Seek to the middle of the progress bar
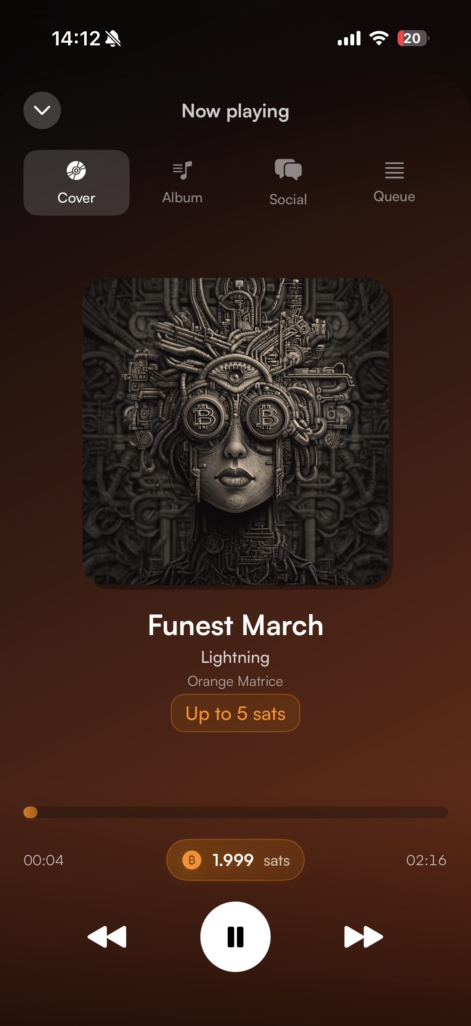Viewport: 471px width, 1026px height. (x=235, y=812)
